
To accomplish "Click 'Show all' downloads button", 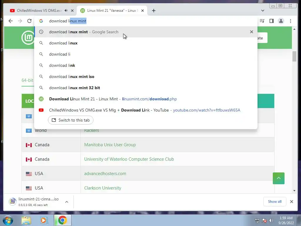I will tap(275, 202).
